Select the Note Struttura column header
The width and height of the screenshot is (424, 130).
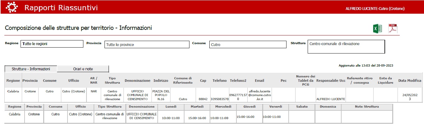click(367, 106)
